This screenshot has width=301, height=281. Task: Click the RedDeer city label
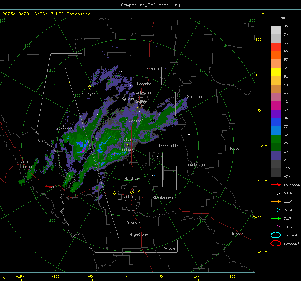click(142, 101)
